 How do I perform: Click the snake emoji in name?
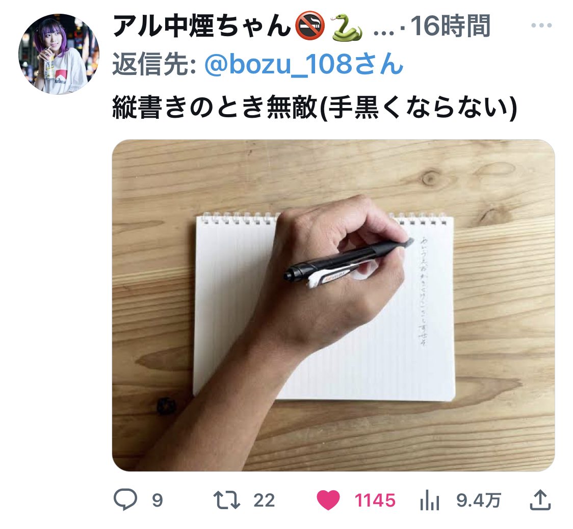pyautogui.click(x=347, y=27)
